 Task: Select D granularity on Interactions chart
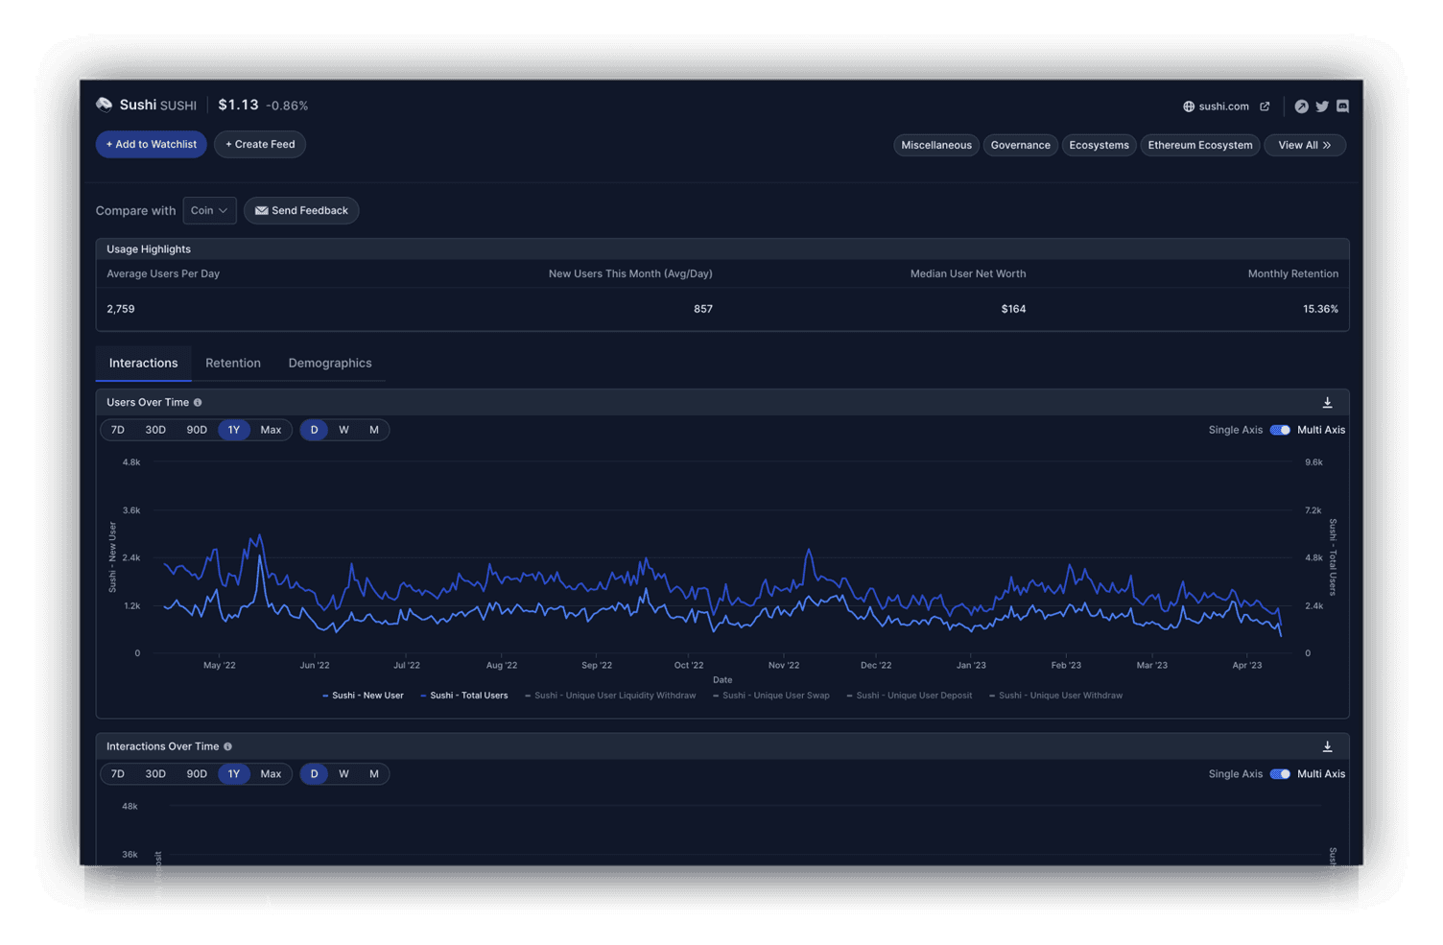(x=314, y=774)
